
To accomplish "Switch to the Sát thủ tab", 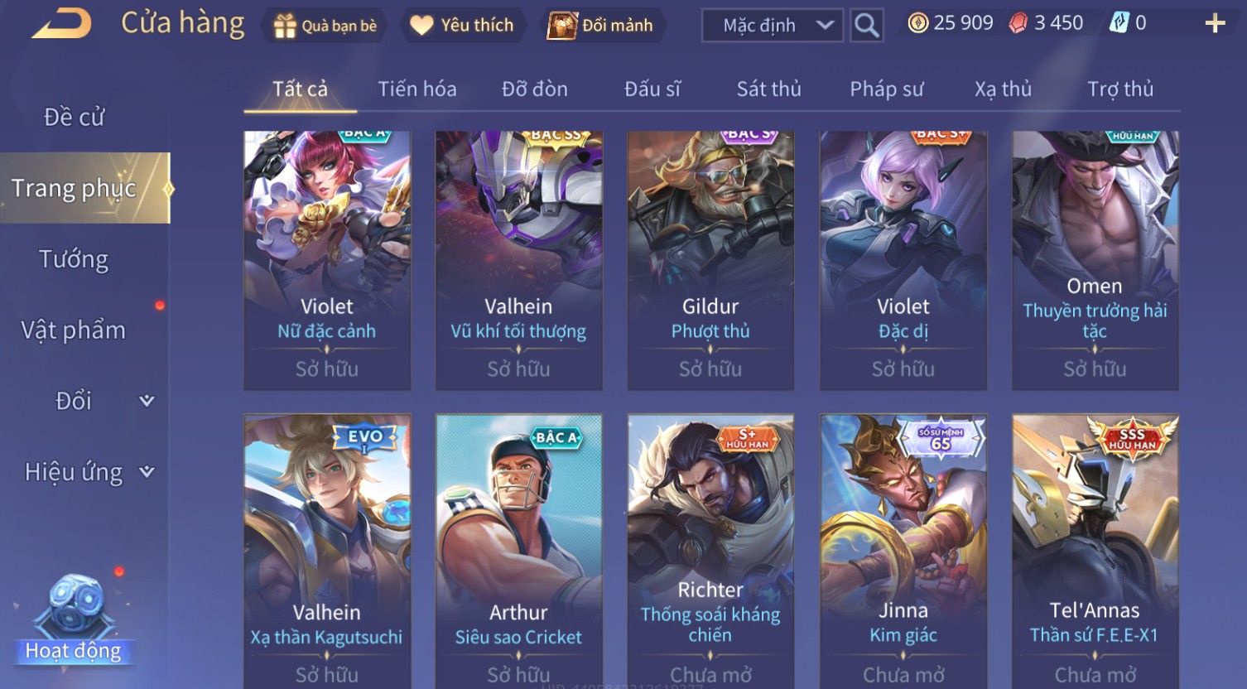I will pos(769,89).
